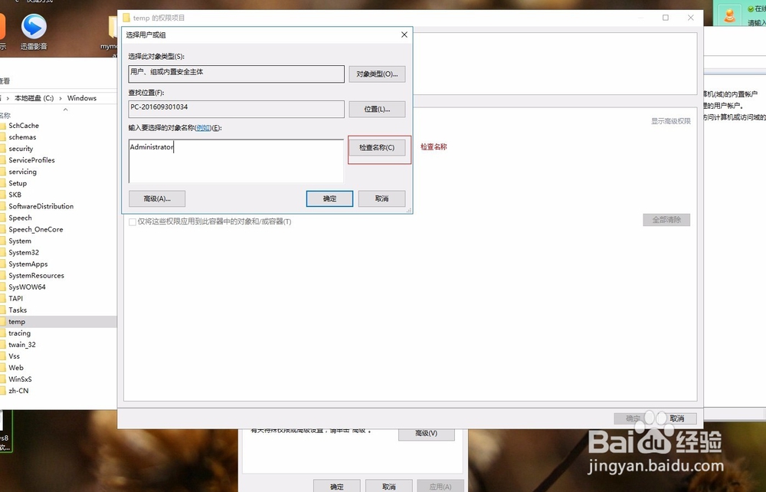This screenshot has height=492, width=766.
Task: Select the SystemApps folder
Action: point(28,264)
